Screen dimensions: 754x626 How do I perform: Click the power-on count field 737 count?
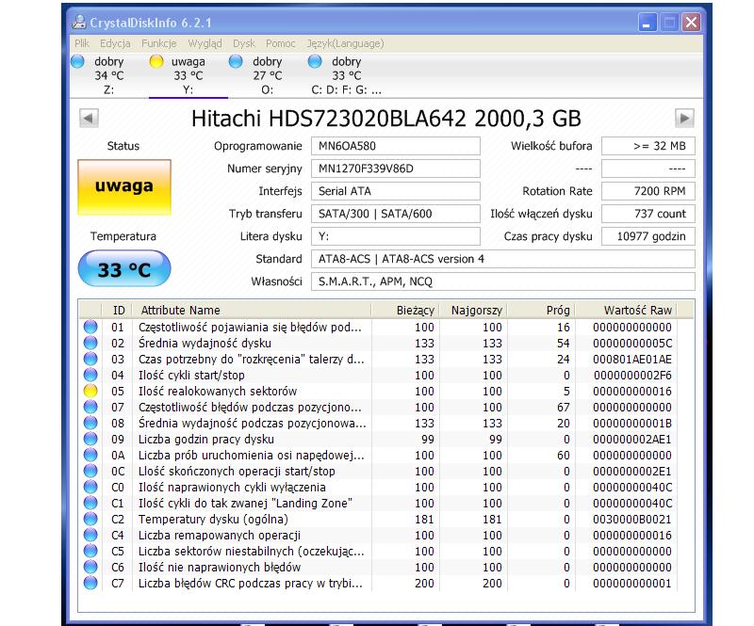[x=648, y=214]
